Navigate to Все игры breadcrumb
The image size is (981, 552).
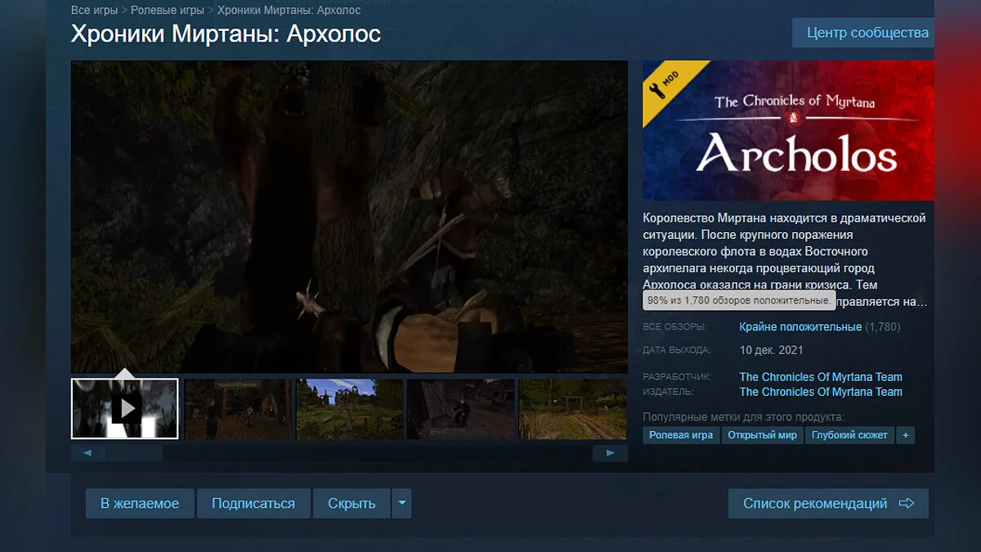(x=94, y=11)
